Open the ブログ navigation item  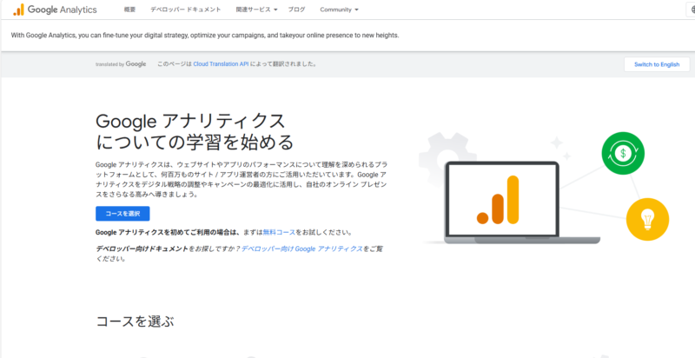point(296,10)
